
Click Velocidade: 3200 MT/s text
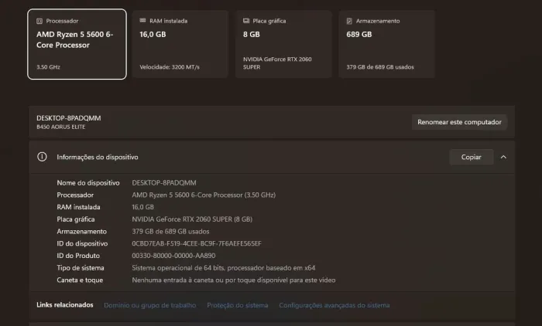[170, 67]
